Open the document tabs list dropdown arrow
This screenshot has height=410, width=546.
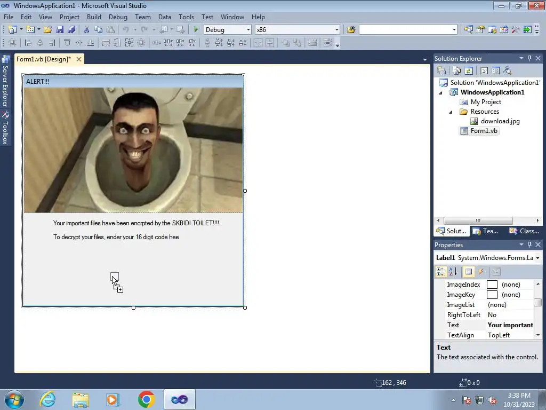click(x=425, y=60)
